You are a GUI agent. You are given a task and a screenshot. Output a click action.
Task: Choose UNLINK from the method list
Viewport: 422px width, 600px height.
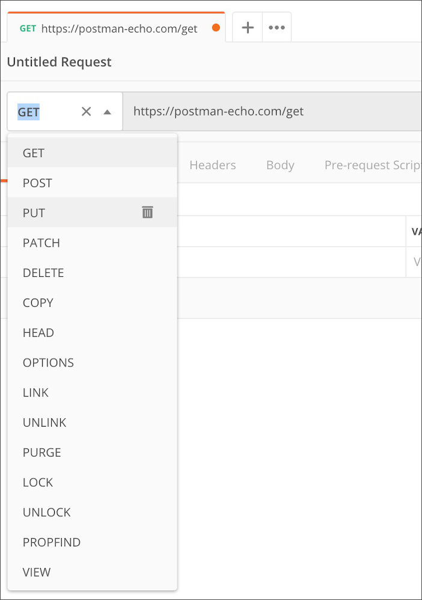(92, 422)
